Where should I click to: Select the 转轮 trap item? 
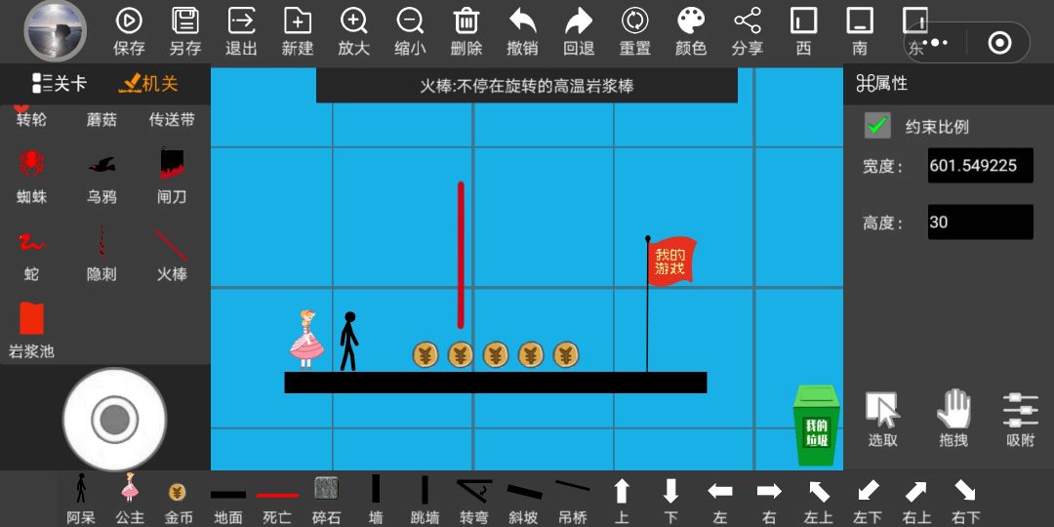tap(31, 118)
